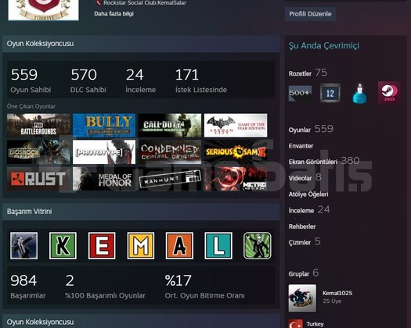This screenshot has height=328, width=411.
Task: Select the green K achievement icon
Action: point(63,245)
